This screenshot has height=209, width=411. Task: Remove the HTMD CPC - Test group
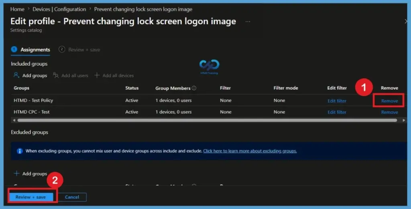[389, 112]
